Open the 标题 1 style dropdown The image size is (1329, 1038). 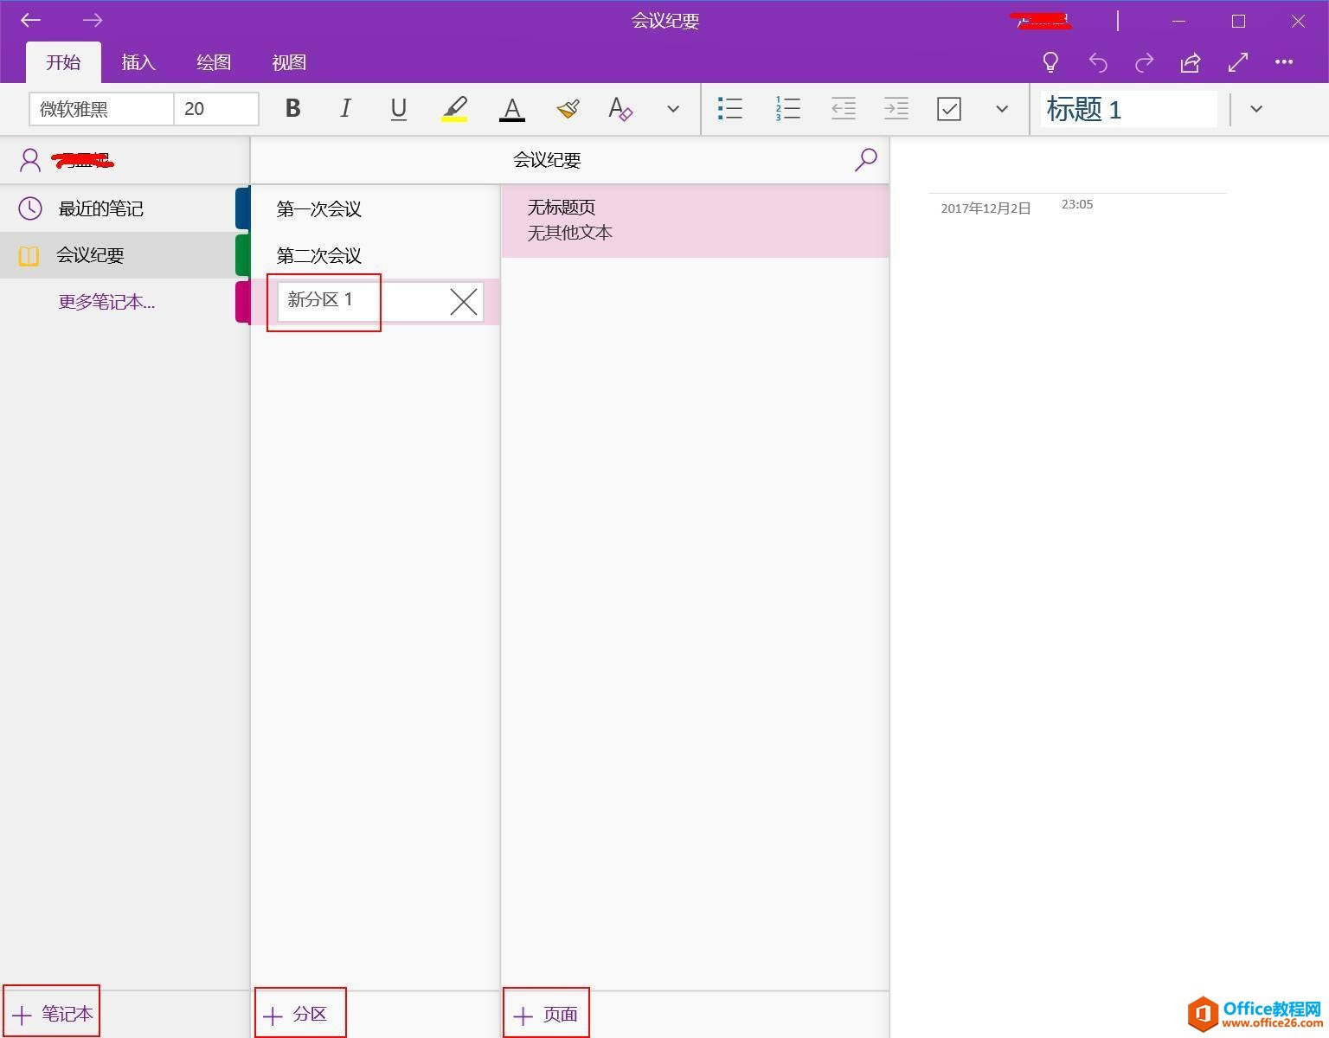pos(1255,109)
